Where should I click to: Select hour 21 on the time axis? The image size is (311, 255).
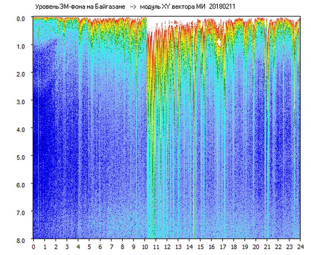tap(267, 247)
